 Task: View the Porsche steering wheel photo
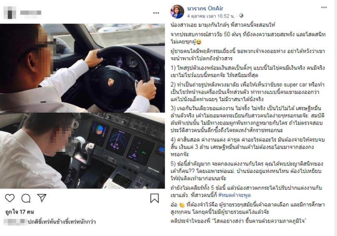82,68
